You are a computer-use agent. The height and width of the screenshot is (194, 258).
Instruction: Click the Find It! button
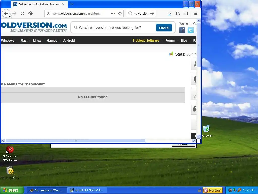tap(164, 28)
